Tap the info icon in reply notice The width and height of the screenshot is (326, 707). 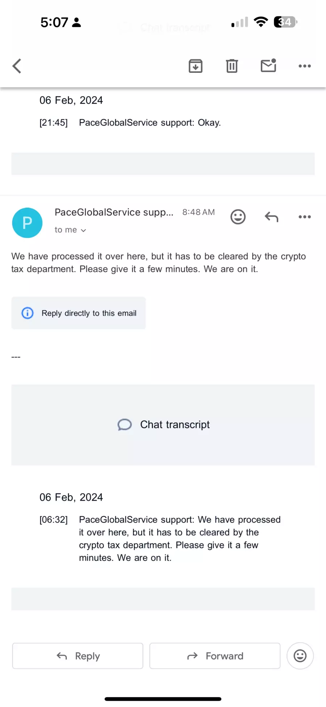click(28, 313)
